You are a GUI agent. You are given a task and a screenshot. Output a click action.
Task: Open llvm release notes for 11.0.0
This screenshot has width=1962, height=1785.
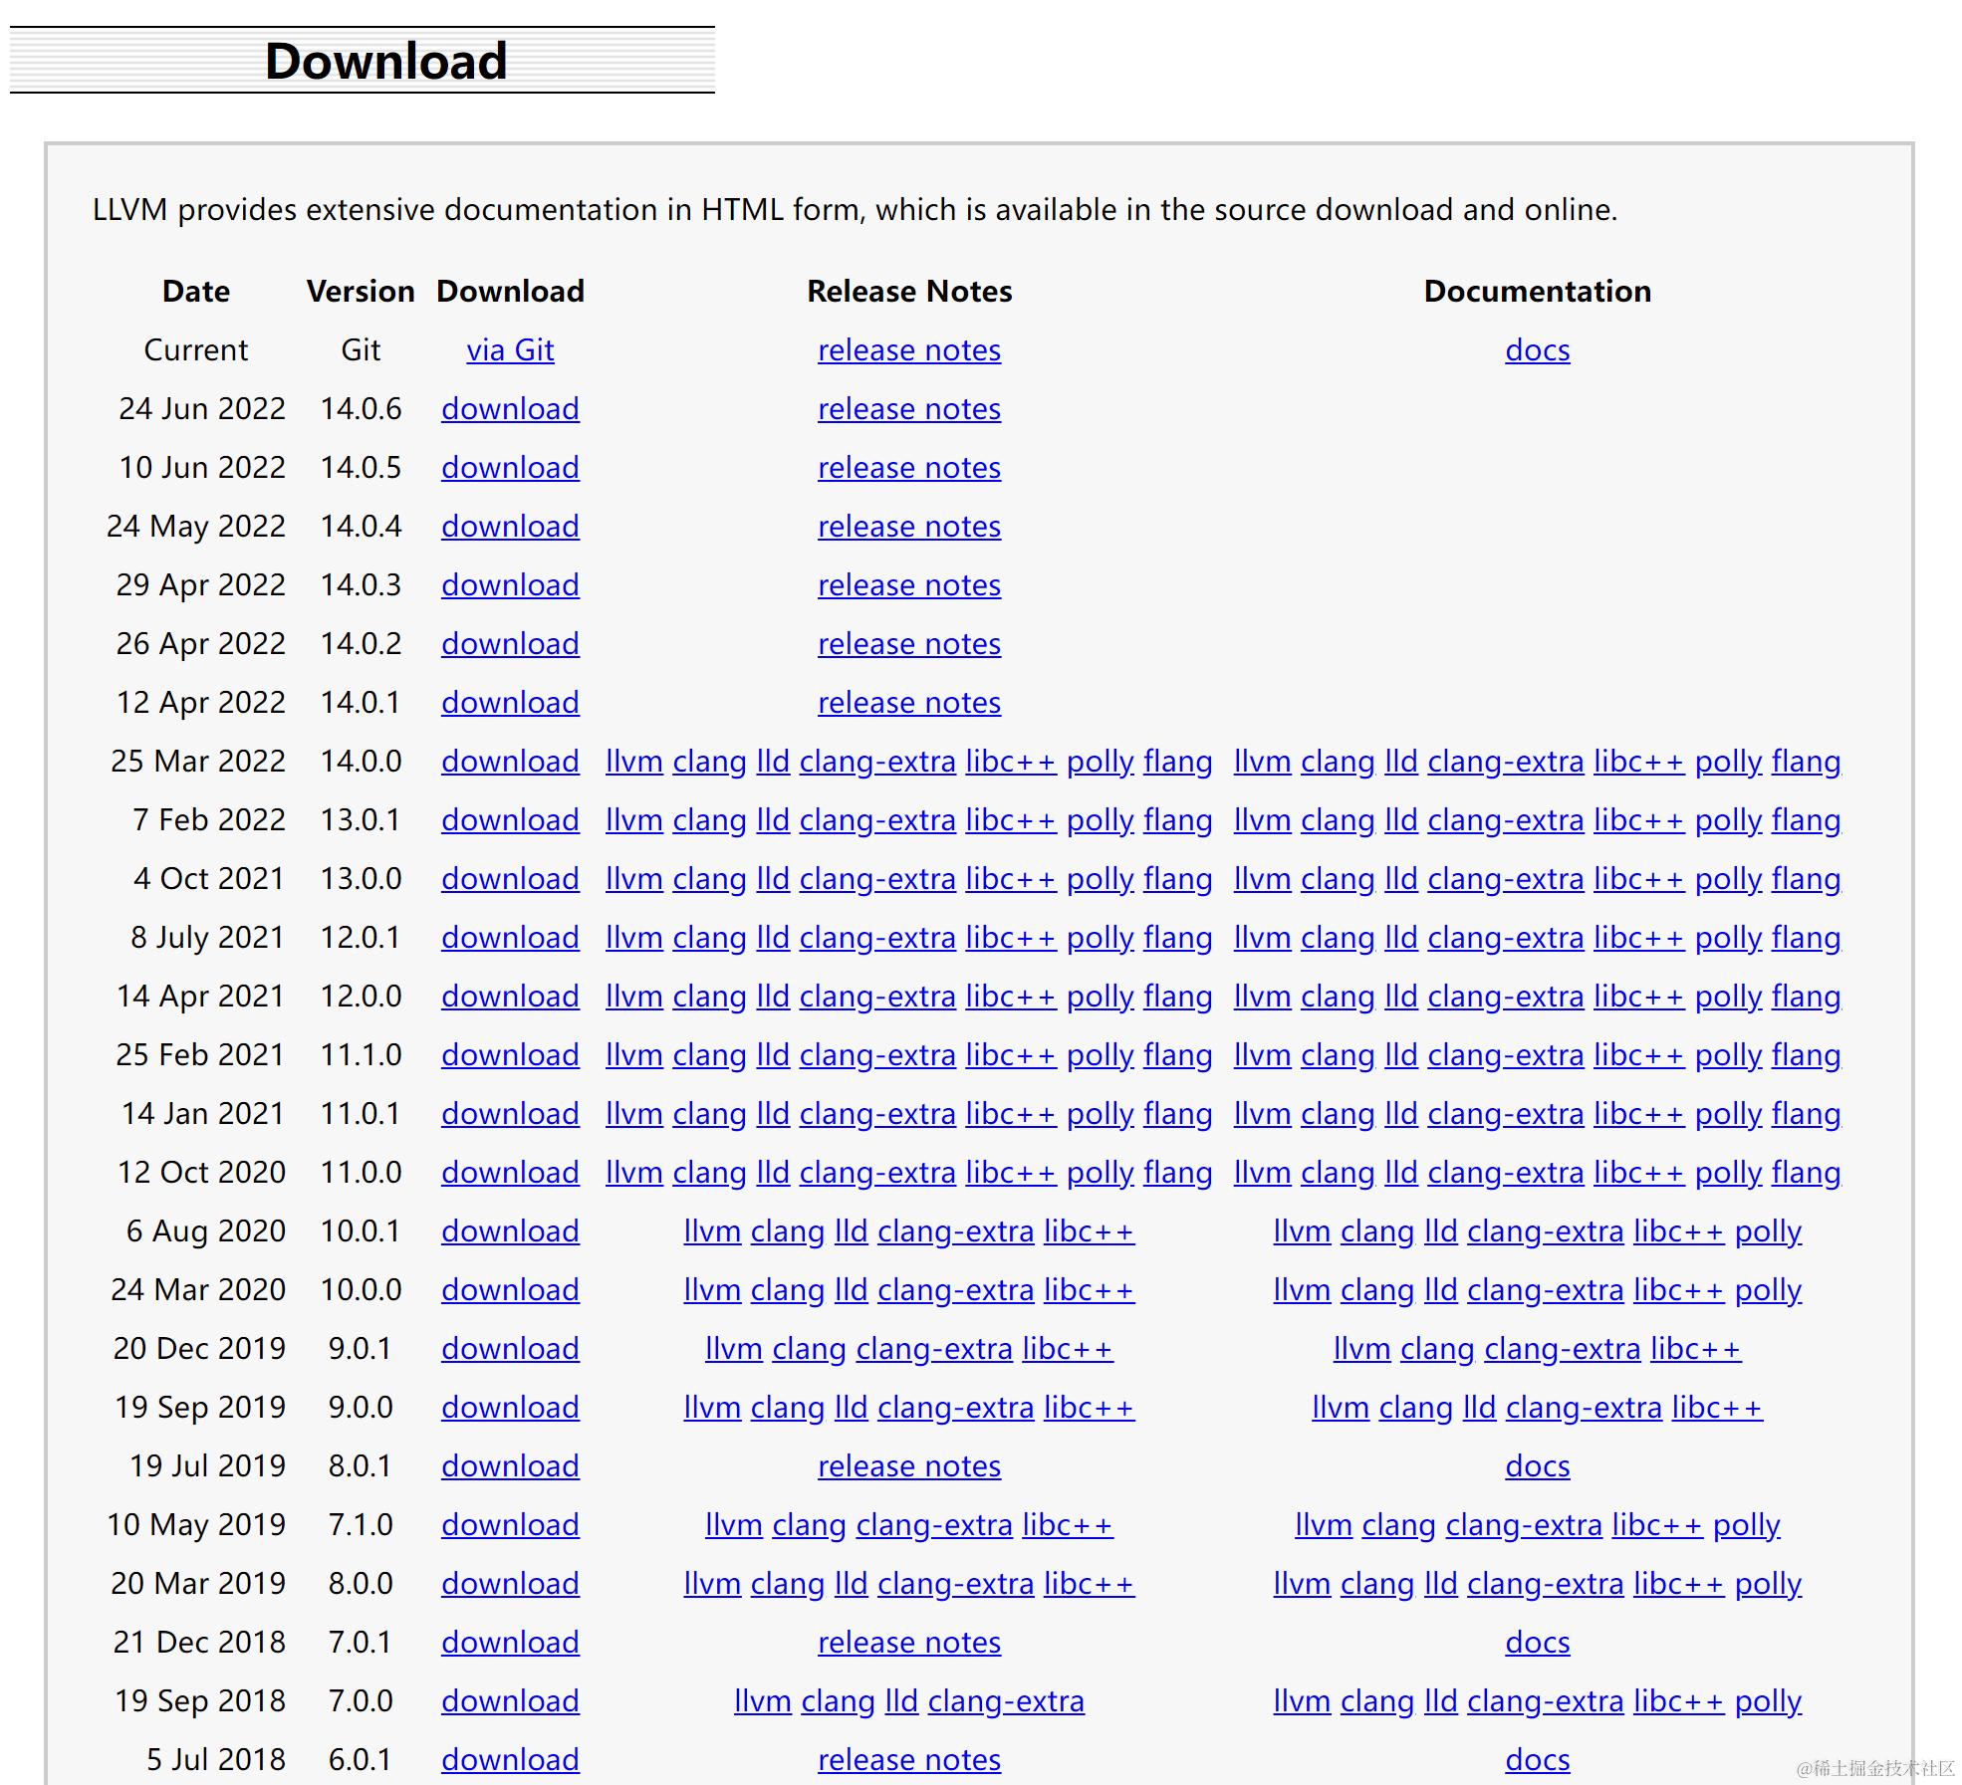[633, 1173]
